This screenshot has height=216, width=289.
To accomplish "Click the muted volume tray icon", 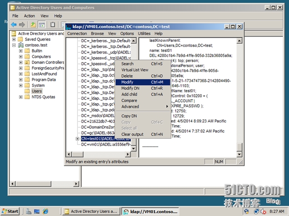I will click(264, 211).
